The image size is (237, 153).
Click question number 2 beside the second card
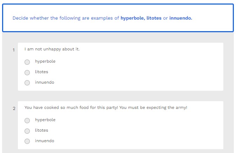[14, 109]
